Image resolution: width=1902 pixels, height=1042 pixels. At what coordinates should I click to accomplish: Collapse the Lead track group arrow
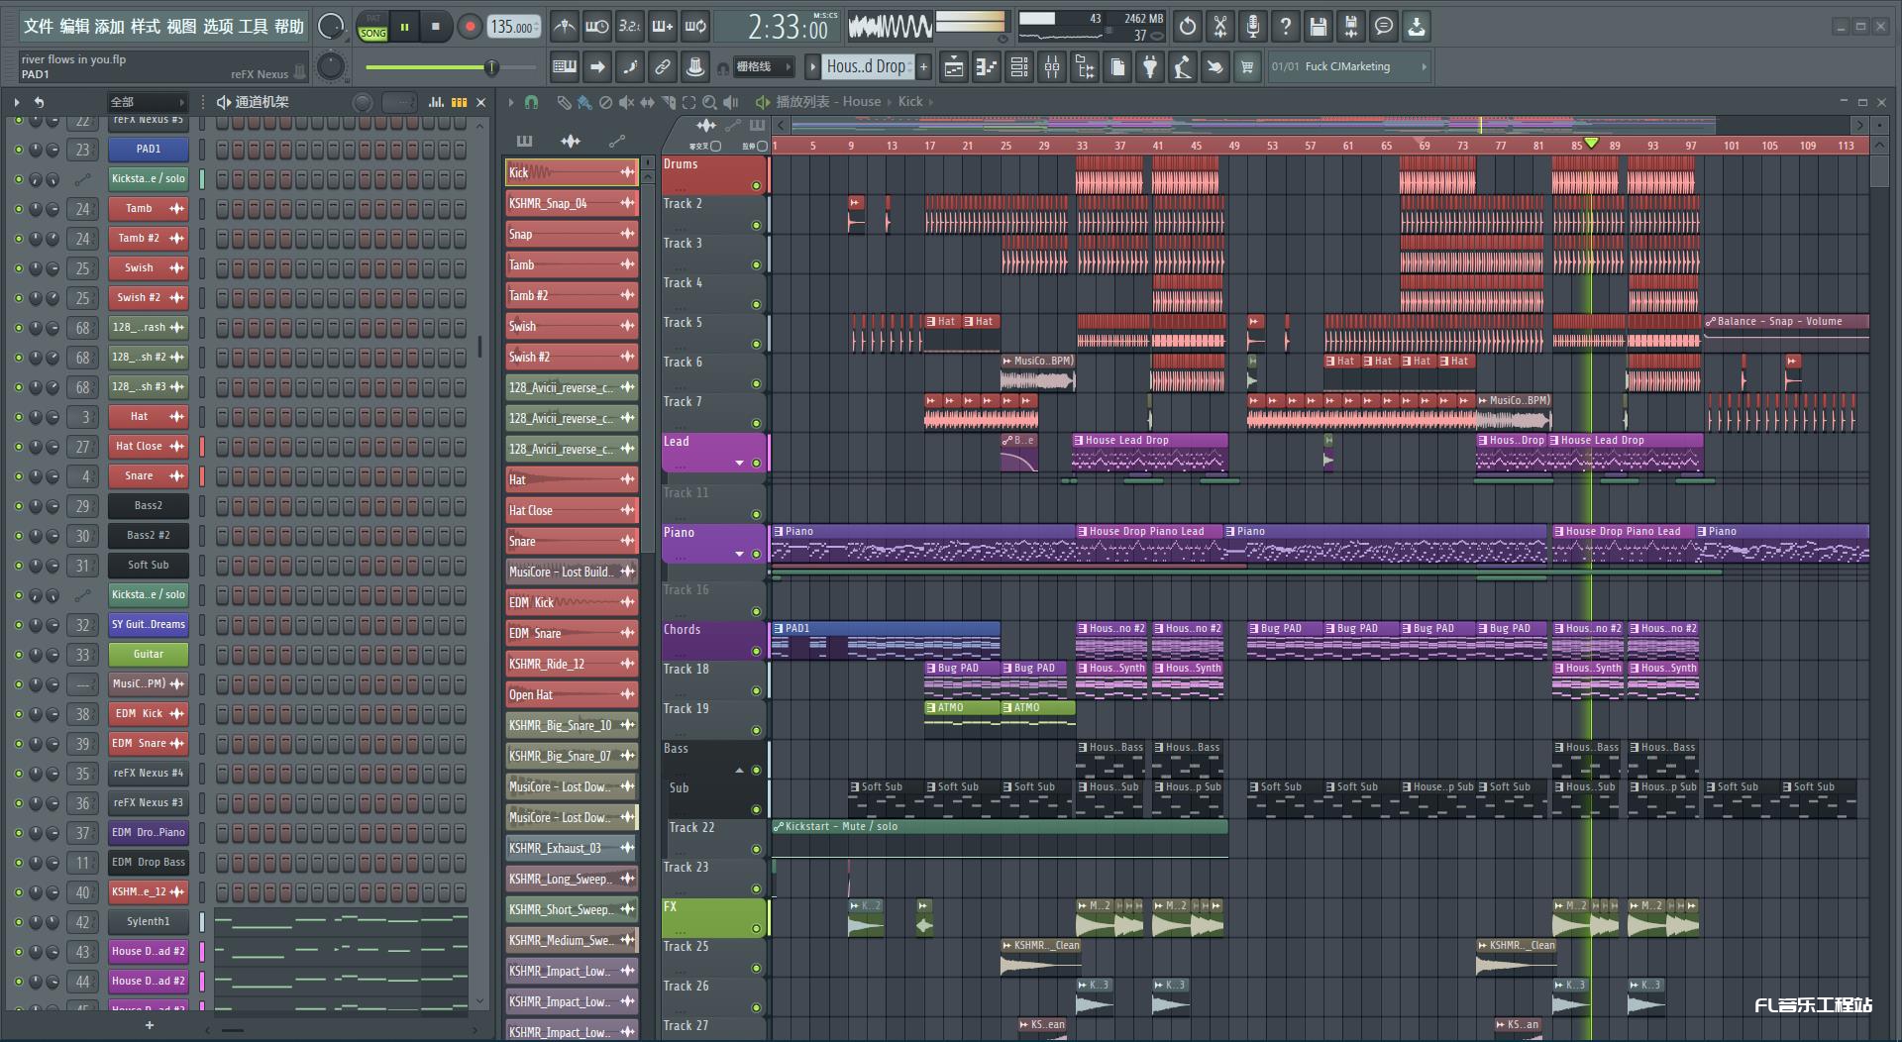[739, 464]
